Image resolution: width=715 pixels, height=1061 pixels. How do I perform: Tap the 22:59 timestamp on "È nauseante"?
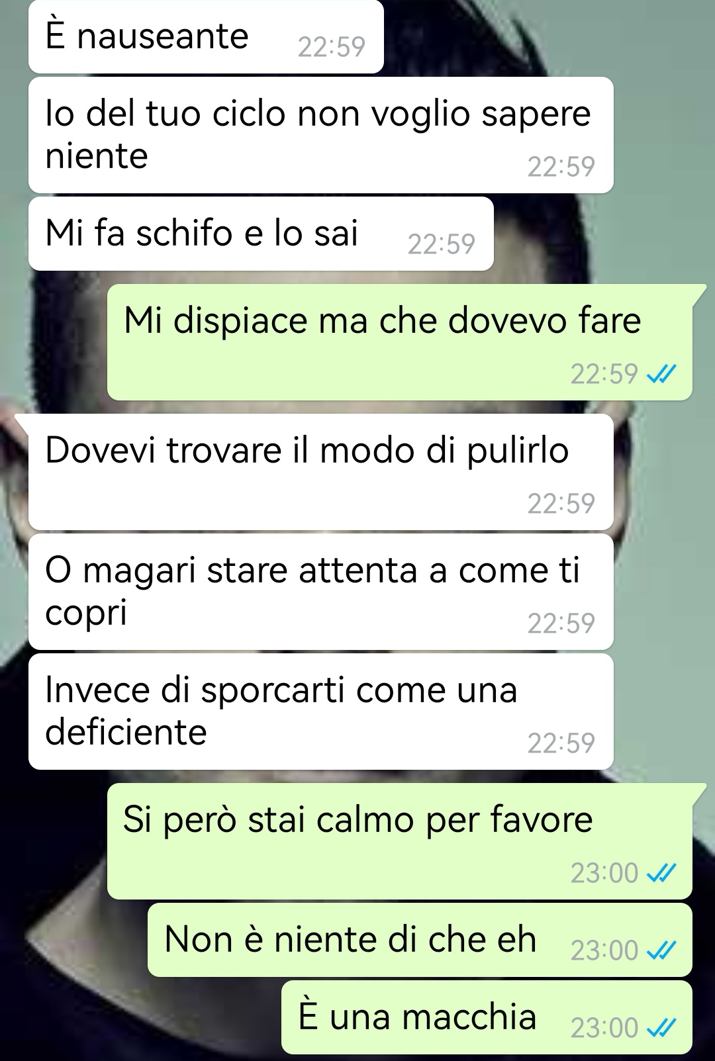[332, 47]
